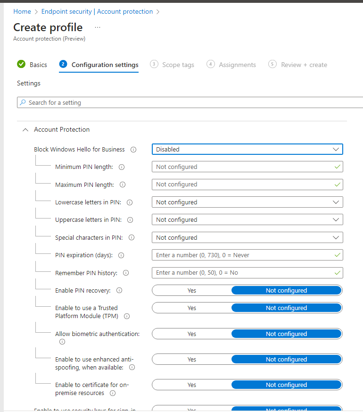Set Trusted Platform Module (TPM) to Yes
Screen dimensions: 363x412
(191, 308)
